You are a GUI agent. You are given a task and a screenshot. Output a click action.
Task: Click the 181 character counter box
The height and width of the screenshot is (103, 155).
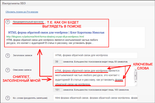tap(58, 90)
